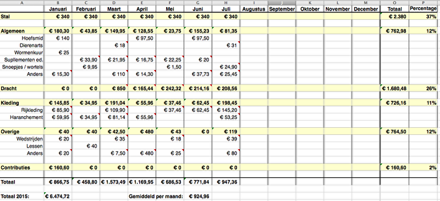Viewport: 440px width, 201px height.
Task: Click the Maart Totaal € 1.573,49 cell
Action: [114, 182]
